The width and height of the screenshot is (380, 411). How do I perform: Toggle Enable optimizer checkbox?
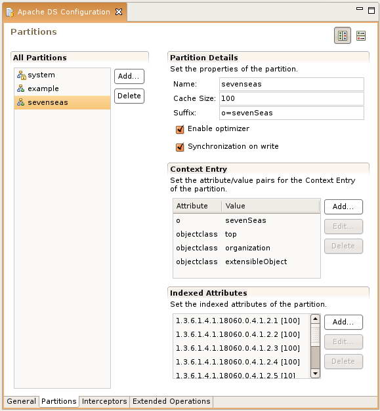pyautogui.click(x=180, y=129)
